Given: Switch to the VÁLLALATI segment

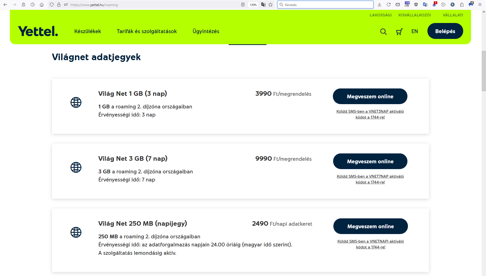Looking at the screenshot, I should (453, 15).
